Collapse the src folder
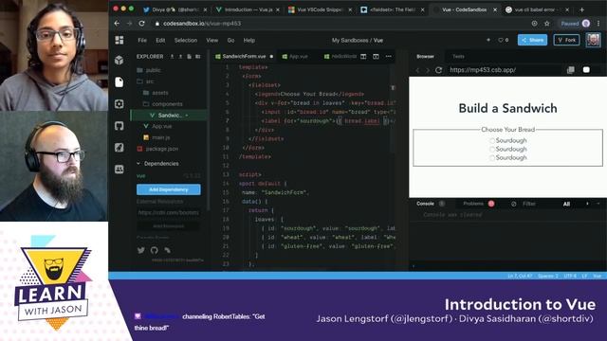 click(x=146, y=81)
